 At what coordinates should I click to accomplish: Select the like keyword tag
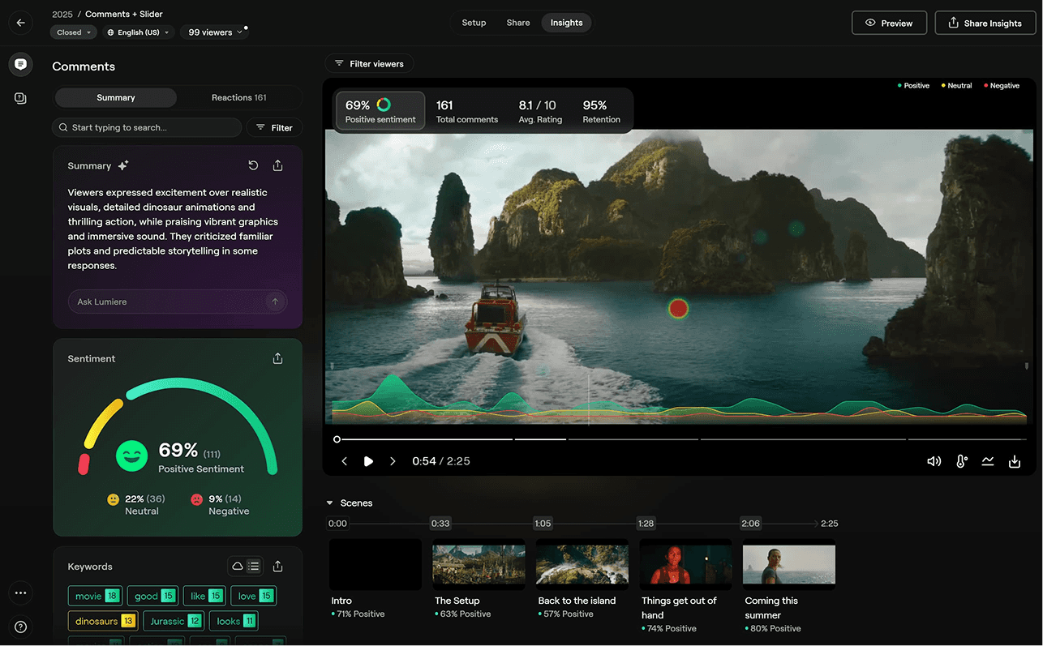(x=204, y=596)
